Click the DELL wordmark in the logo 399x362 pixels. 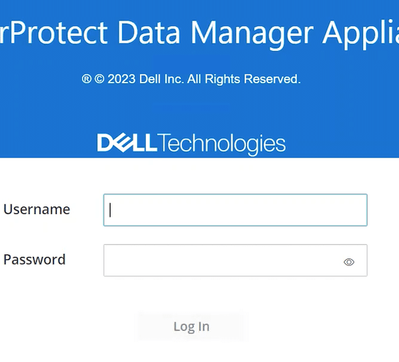[x=127, y=143]
